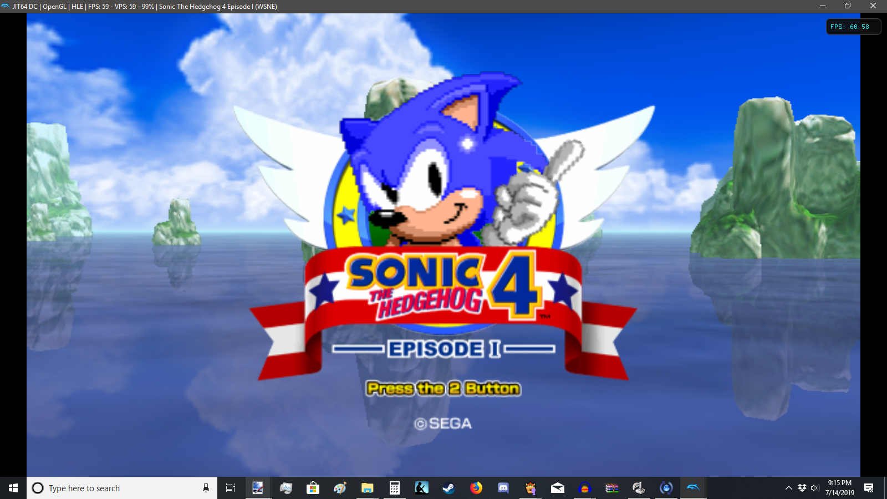The image size is (887, 499).
Task: Launch the paint palette app on taskbar
Action: [x=340, y=488]
